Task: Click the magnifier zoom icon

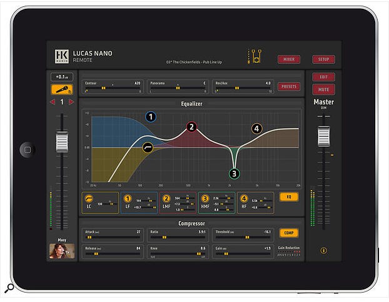Action: click(9, 288)
